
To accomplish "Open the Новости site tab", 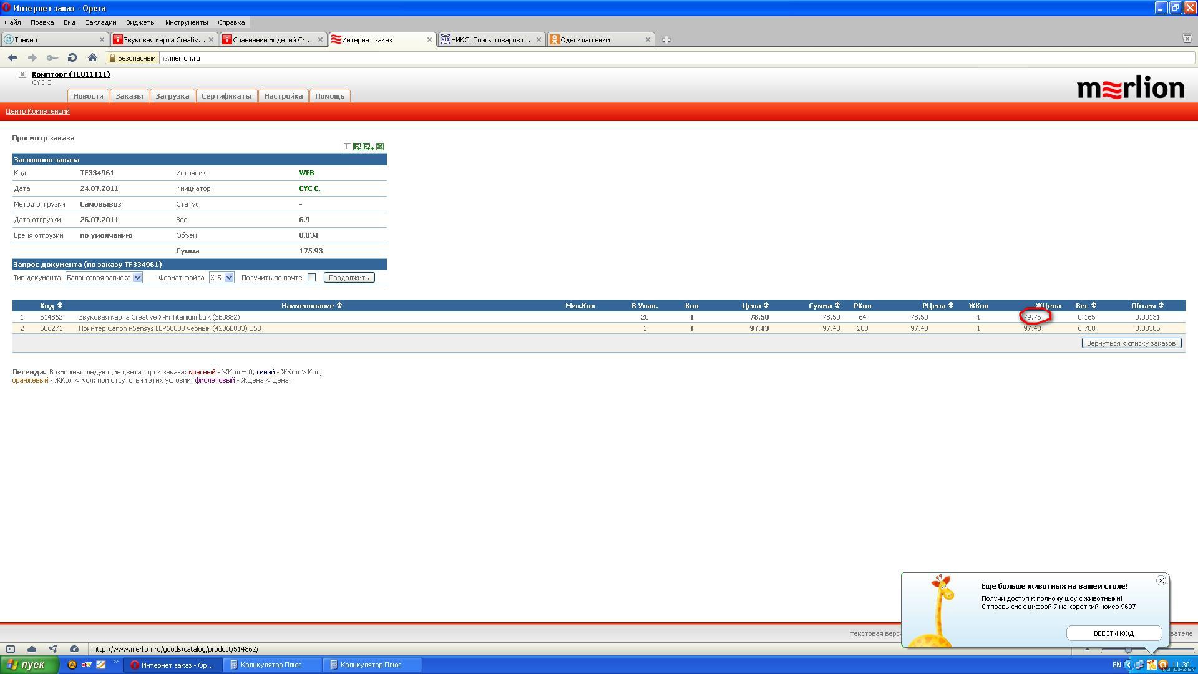I will 88,96.
